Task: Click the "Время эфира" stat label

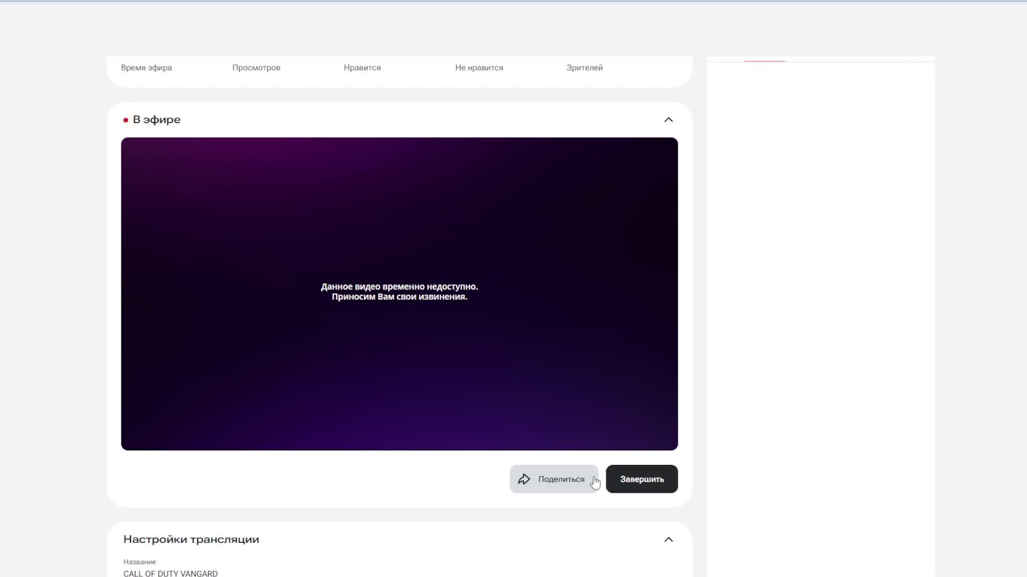Action: [x=146, y=68]
